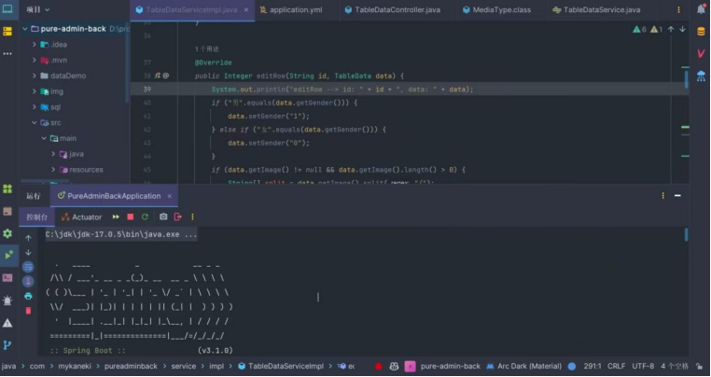Open the 项目 view dropdown

click(38, 9)
